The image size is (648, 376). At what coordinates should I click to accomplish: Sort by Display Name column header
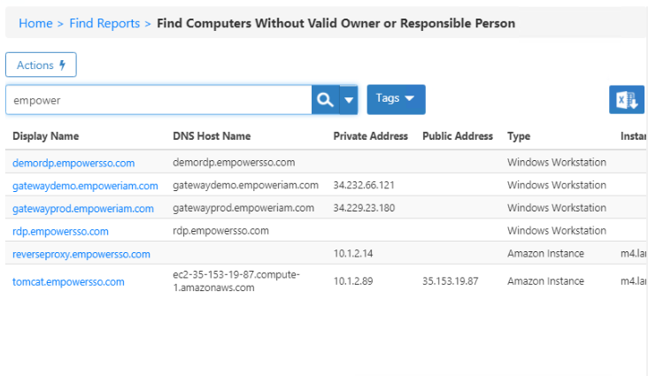click(x=46, y=136)
